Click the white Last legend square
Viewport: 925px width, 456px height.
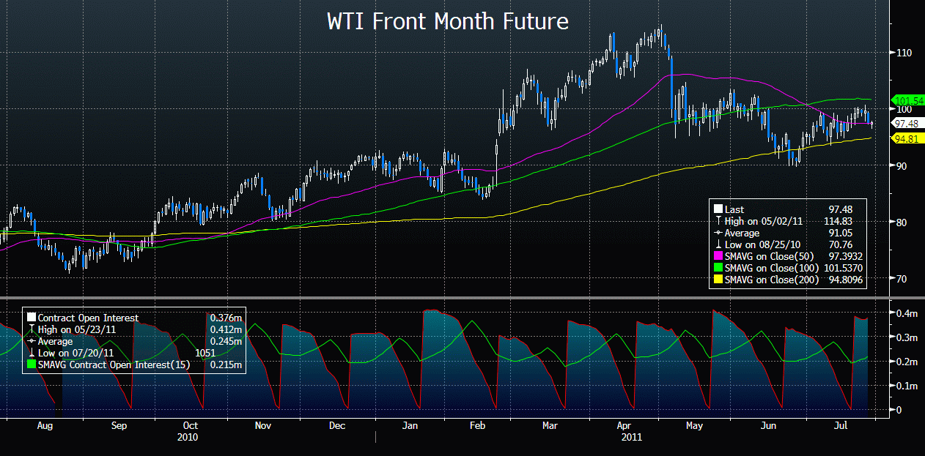point(718,209)
